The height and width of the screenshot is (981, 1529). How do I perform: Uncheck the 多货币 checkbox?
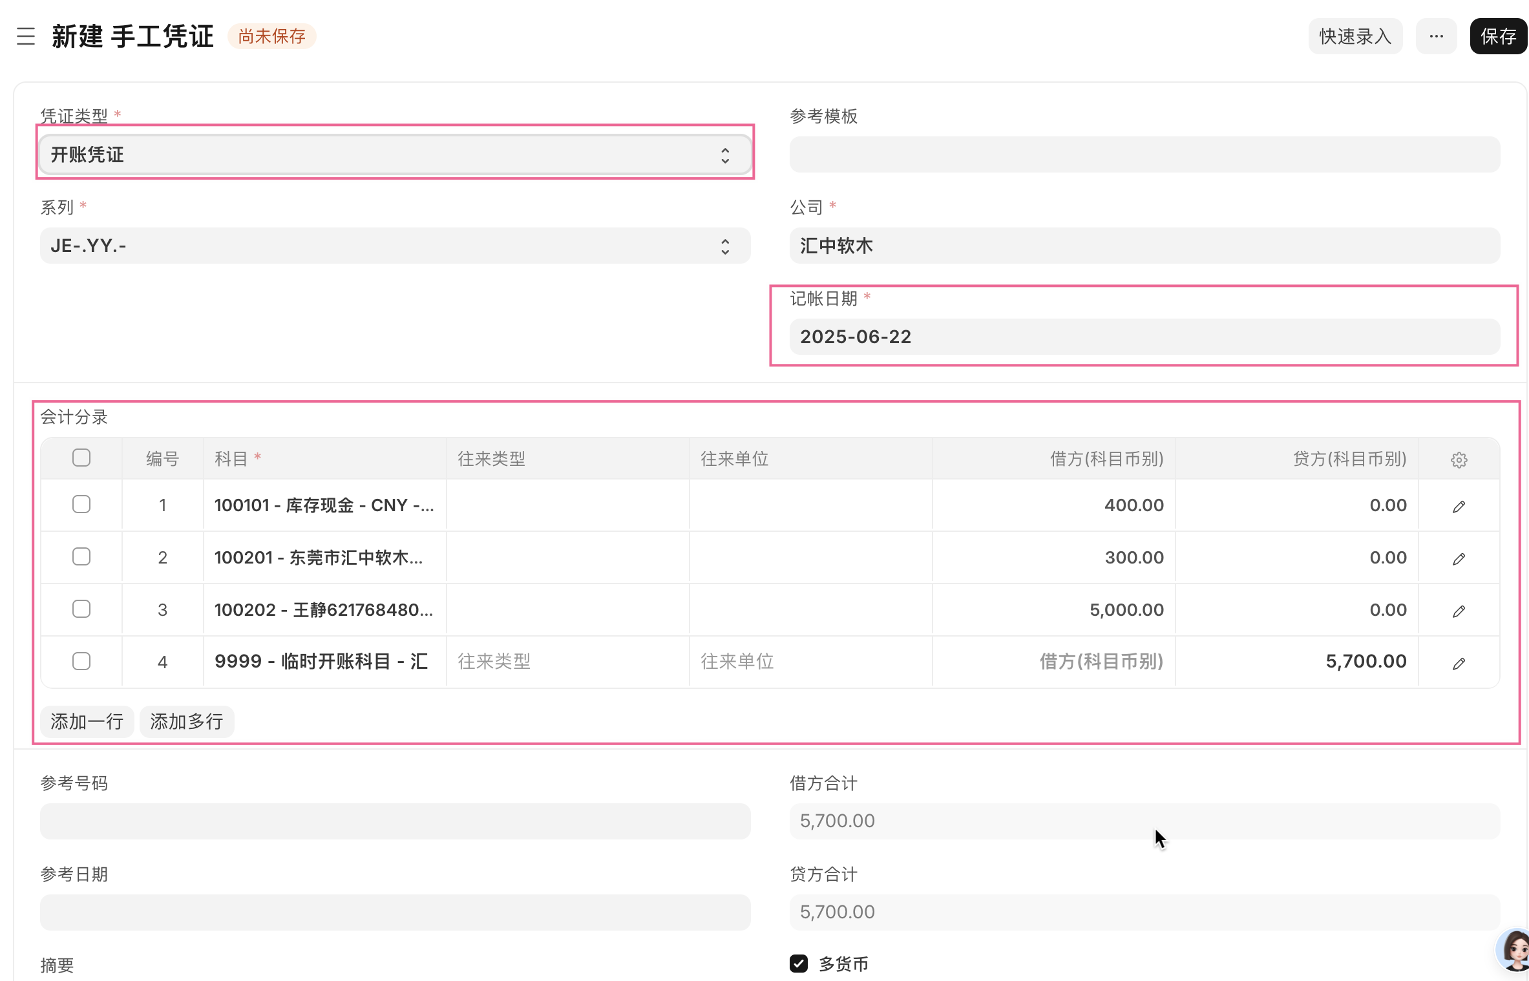[x=799, y=964]
